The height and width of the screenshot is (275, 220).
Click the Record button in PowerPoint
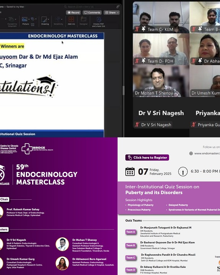click(73, 13)
